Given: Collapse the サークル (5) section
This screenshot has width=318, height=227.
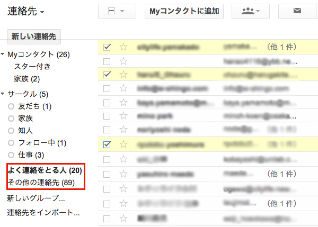Looking at the screenshot, I should point(3,95).
